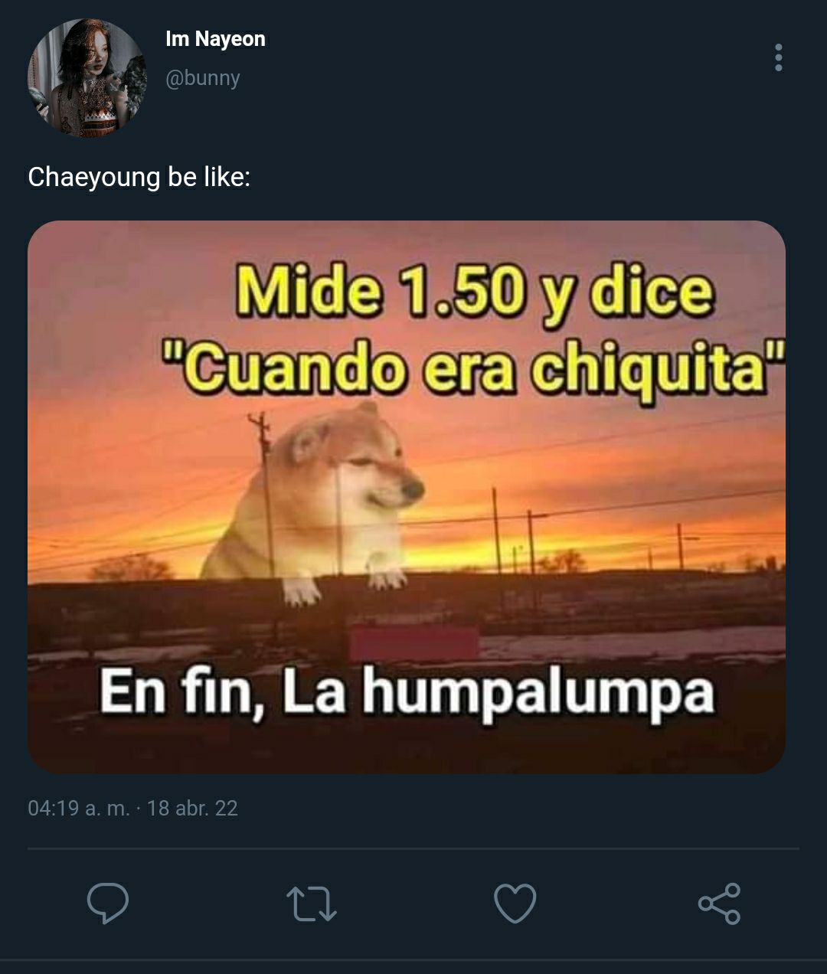Click the 04:19 a. m. timestamp
The width and height of the screenshot is (827, 974).
[78, 808]
